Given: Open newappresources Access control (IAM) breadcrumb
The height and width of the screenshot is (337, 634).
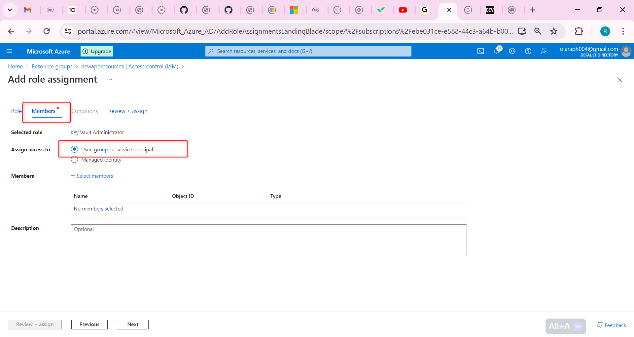Looking at the screenshot, I should coord(130,66).
